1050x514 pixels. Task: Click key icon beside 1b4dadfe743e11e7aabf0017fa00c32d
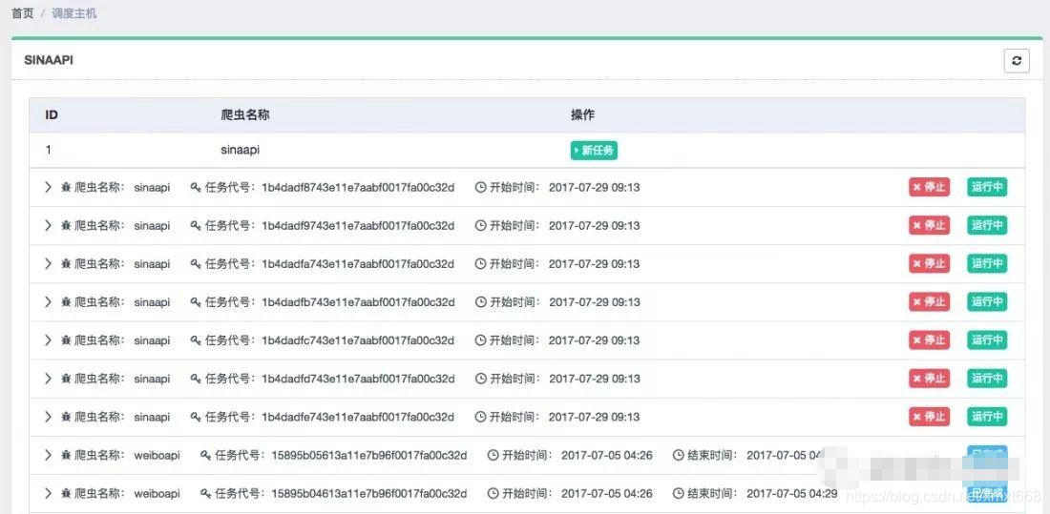click(196, 417)
